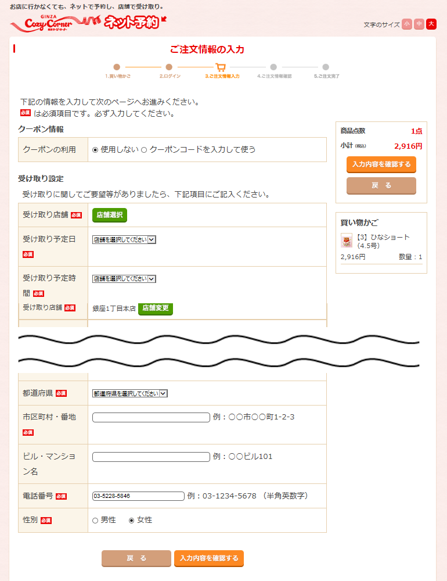Set text size to large (大)
The height and width of the screenshot is (581, 447).
[431, 24]
